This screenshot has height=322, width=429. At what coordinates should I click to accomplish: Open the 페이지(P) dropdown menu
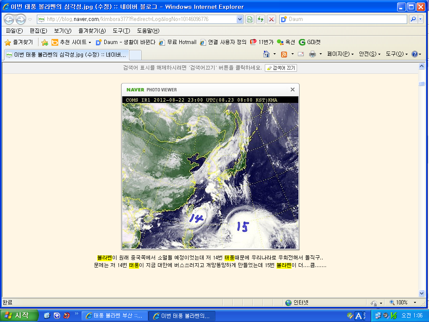coord(340,54)
